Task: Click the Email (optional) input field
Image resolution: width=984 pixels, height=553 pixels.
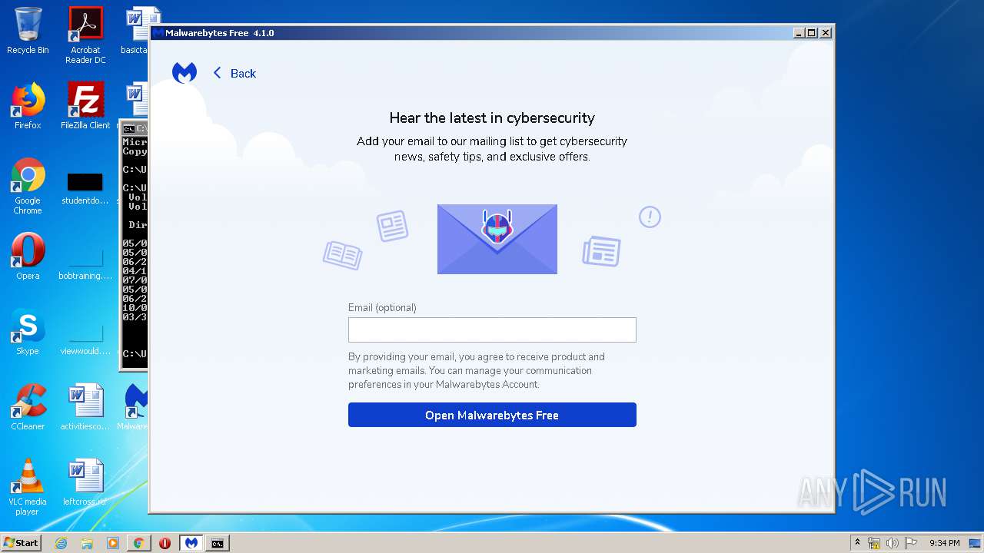Action: pos(492,329)
